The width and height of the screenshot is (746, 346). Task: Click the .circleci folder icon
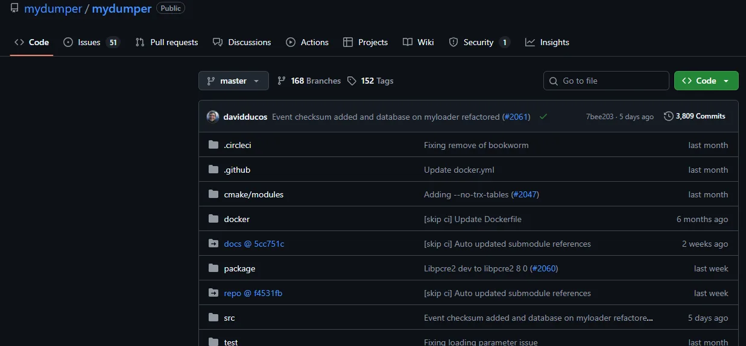pyautogui.click(x=213, y=145)
